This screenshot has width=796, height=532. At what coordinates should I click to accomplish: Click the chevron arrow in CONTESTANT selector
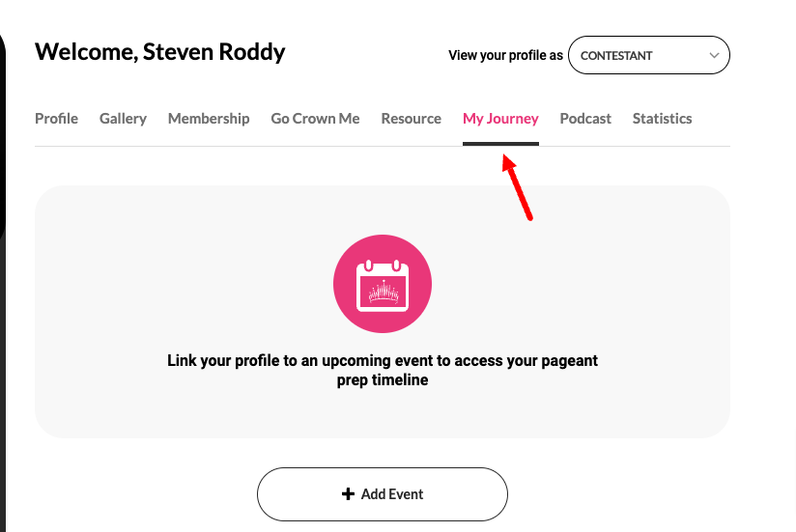[x=714, y=55]
